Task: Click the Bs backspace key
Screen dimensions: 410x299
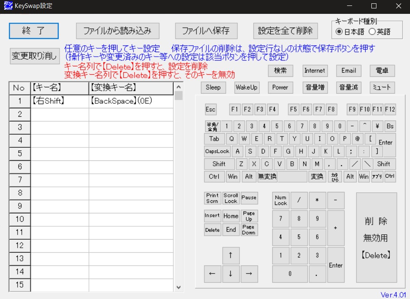Action: 390,126
